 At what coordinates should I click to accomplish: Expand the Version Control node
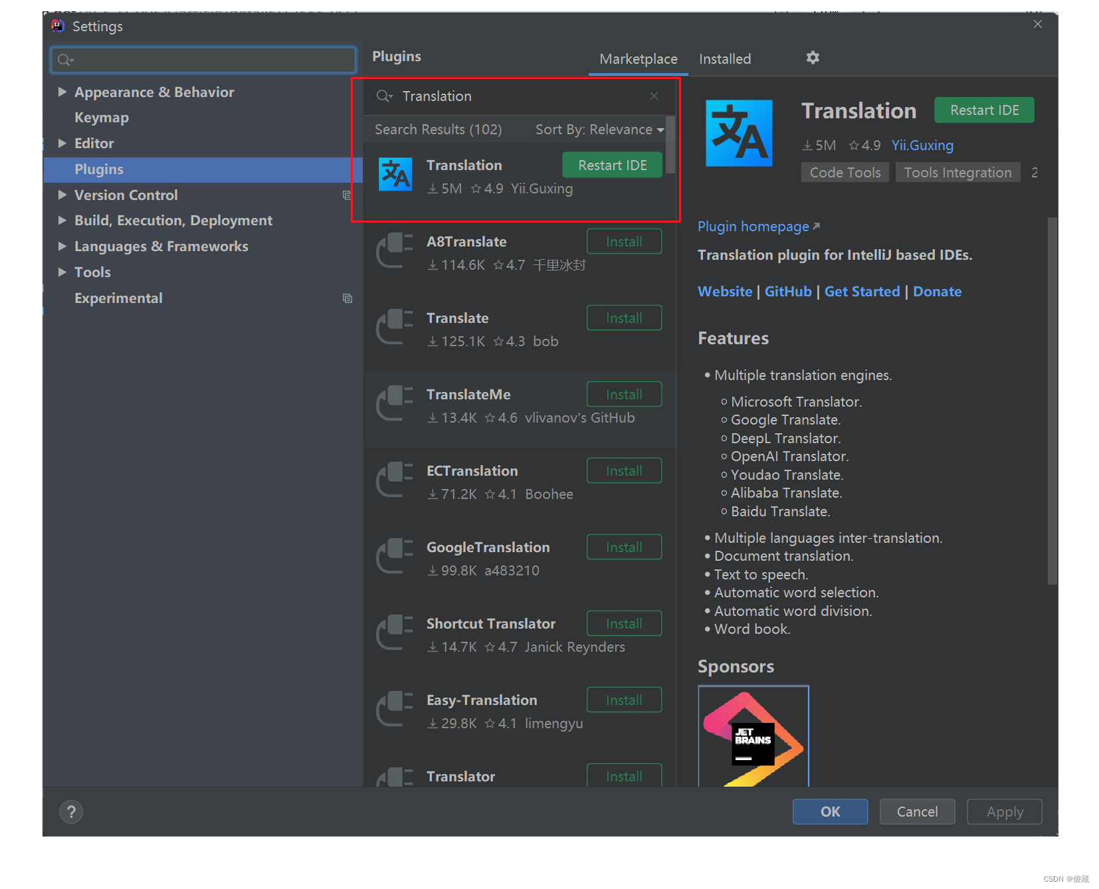point(62,195)
